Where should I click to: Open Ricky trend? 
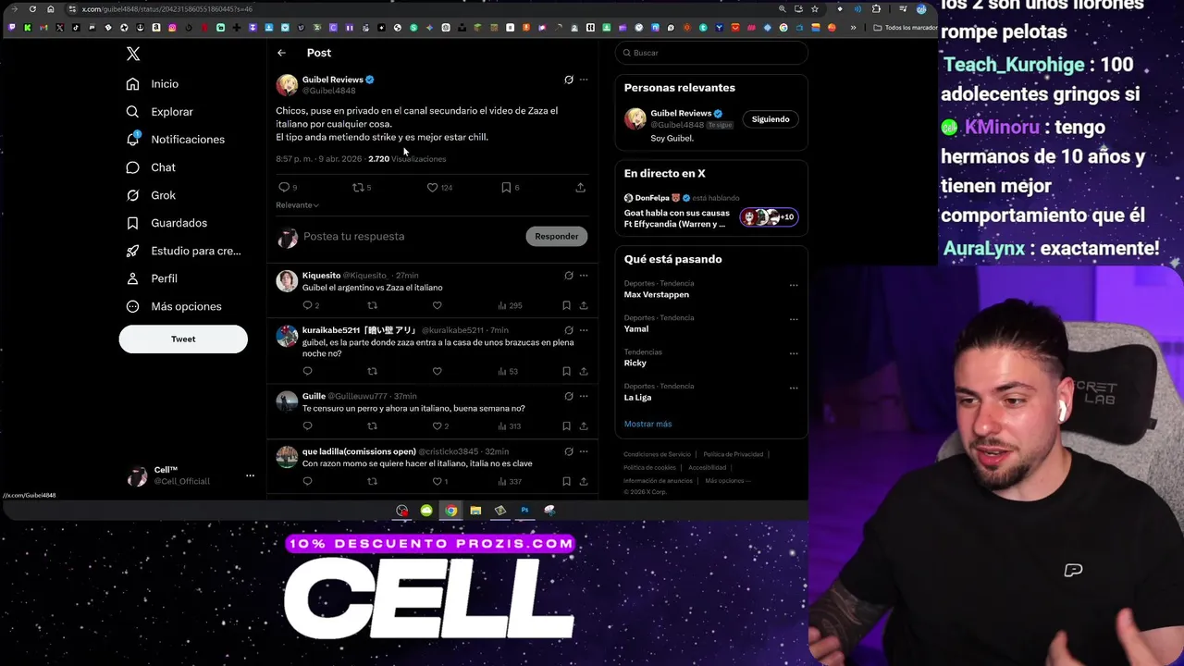click(x=635, y=364)
